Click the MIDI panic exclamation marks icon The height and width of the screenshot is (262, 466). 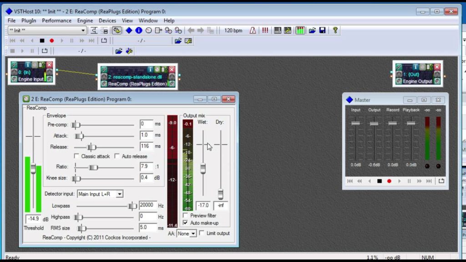tap(265, 30)
